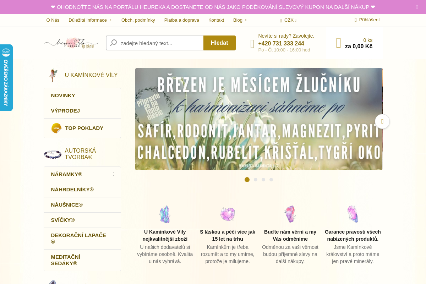Expand the Důležité informace menu
426x284 pixels.
pyautogui.click(x=87, y=20)
